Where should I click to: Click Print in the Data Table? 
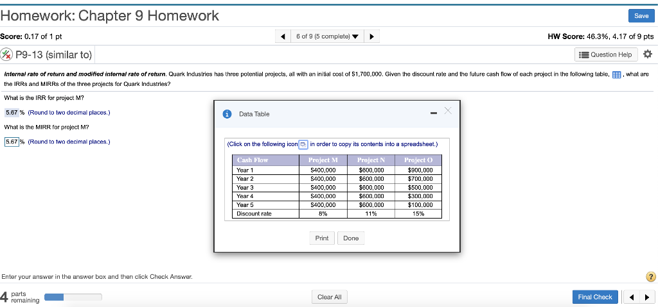click(322, 238)
